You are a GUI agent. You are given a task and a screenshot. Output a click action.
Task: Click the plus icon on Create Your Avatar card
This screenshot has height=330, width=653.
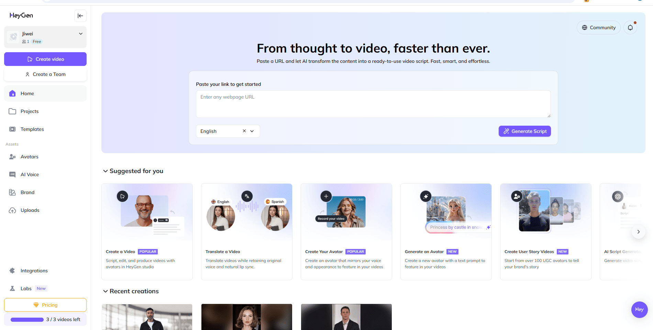326,196
